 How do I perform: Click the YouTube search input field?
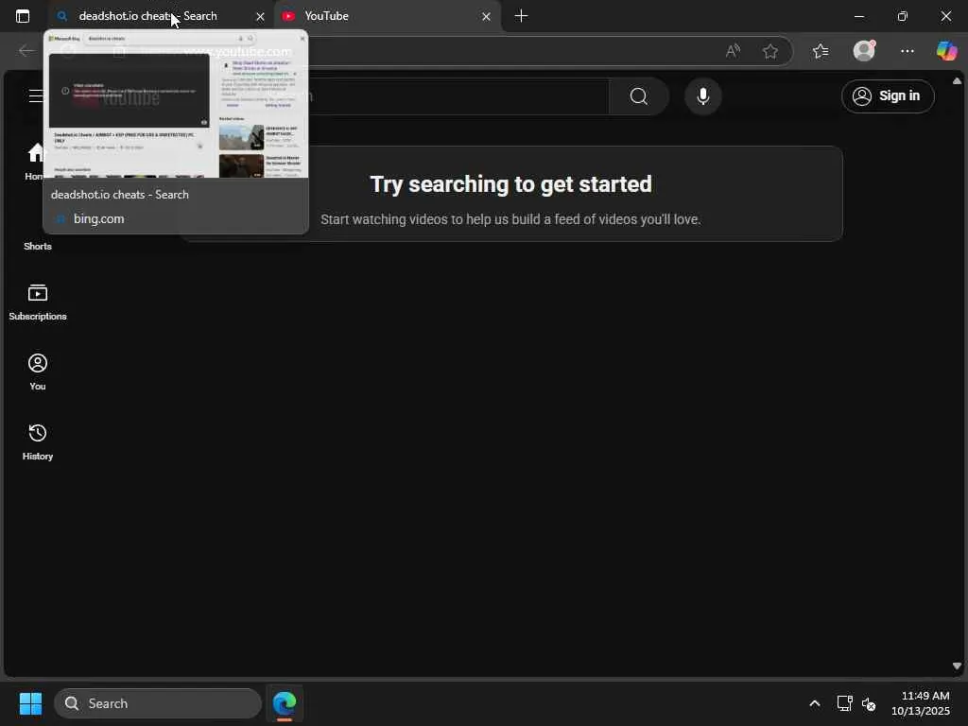(458, 96)
